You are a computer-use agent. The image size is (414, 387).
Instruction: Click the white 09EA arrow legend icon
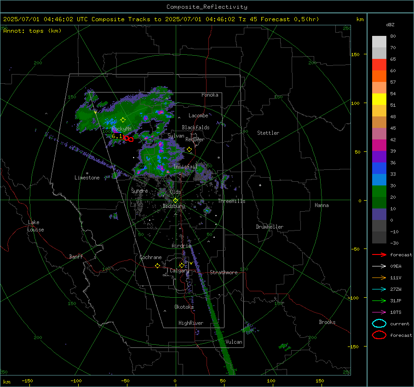[379, 266]
